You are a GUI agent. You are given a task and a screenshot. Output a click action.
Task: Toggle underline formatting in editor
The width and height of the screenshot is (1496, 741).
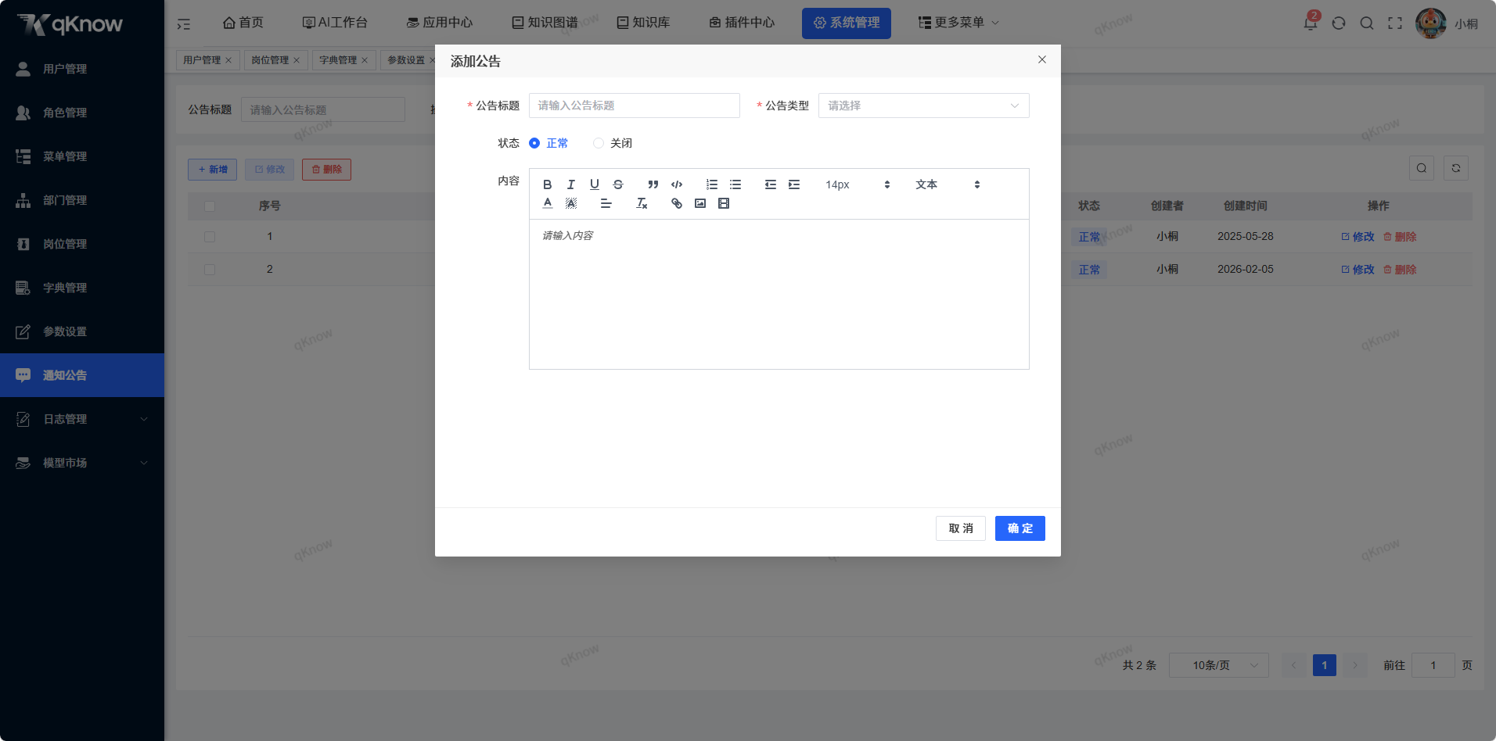(595, 184)
